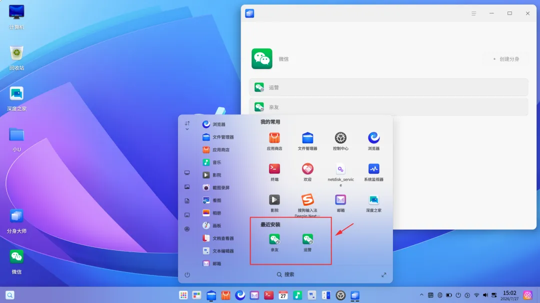Select the 计算机 desktop icon

[x=16, y=17]
